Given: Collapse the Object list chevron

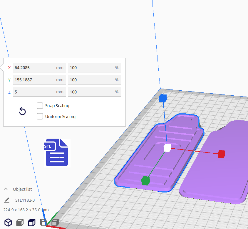Looking at the screenshot, I should (x=6, y=189).
